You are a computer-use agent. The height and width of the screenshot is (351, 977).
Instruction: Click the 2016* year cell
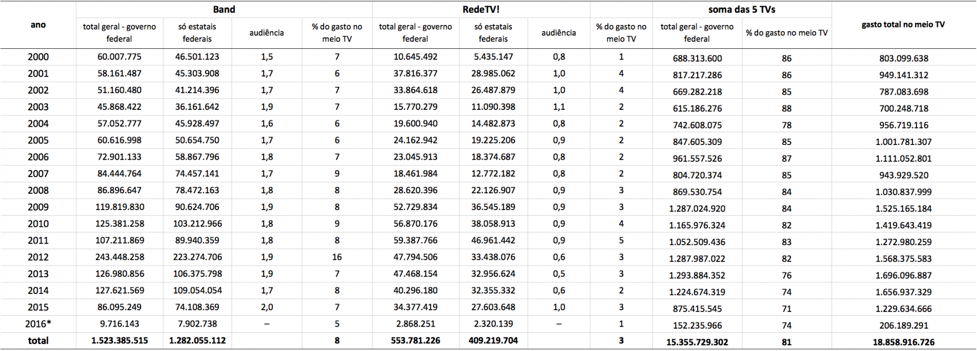[x=38, y=324]
